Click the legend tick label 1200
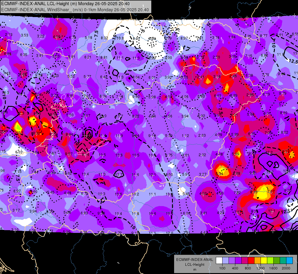Image resolution: width=298 pixels, height=274 pixels. tap(261, 268)
